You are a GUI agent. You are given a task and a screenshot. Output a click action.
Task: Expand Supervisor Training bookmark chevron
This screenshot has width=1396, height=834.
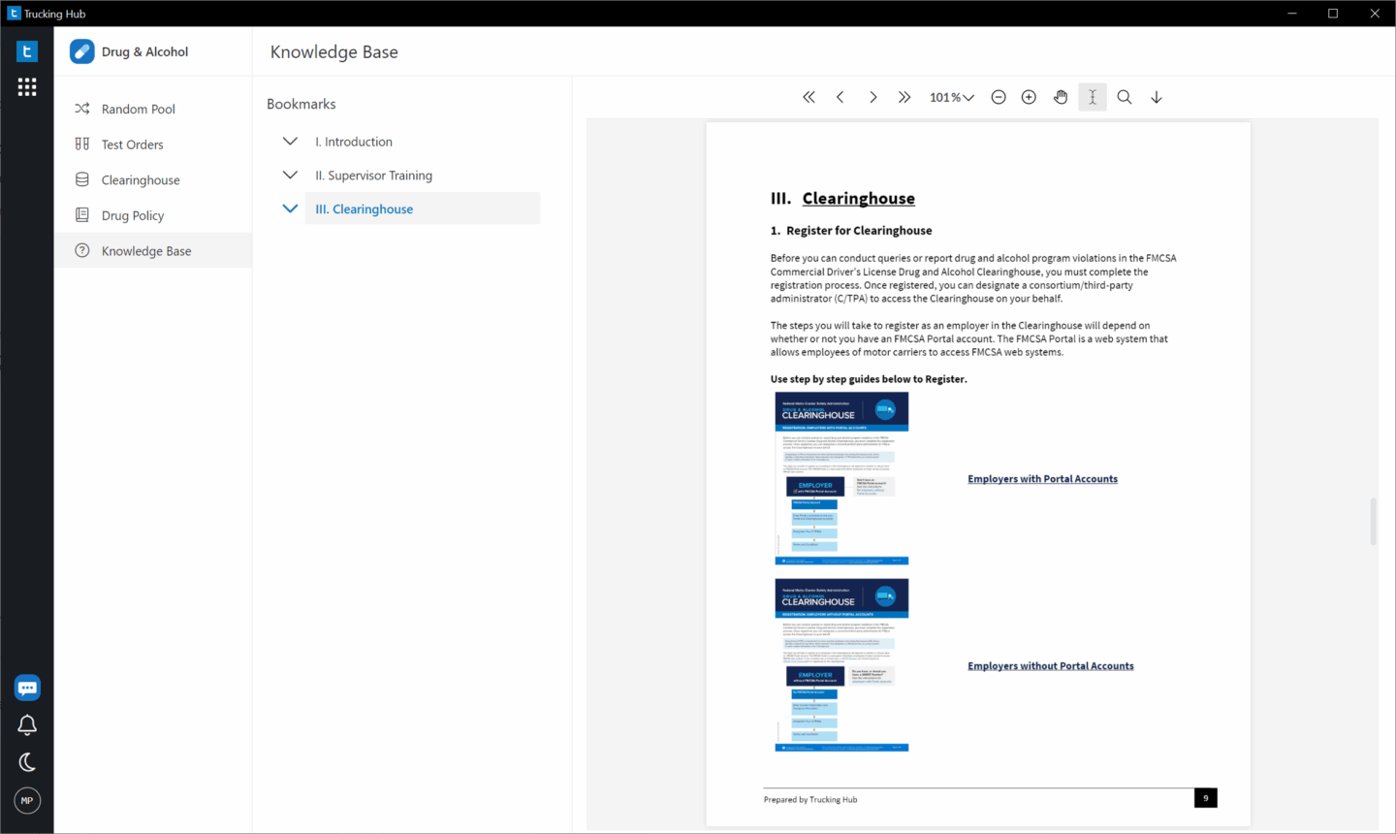click(x=290, y=176)
